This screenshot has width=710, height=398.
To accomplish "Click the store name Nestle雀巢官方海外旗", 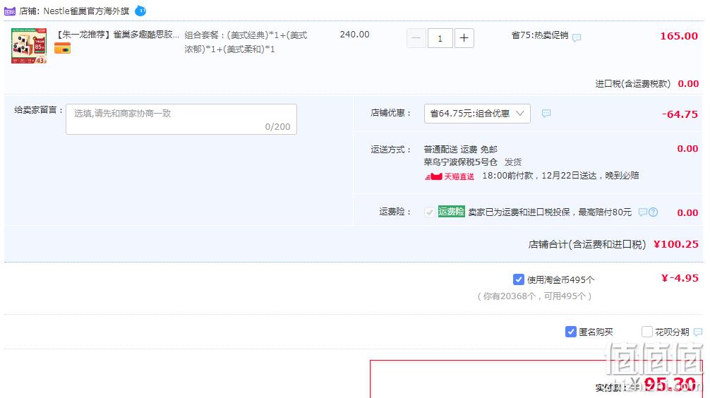I will (x=86, y=11).
